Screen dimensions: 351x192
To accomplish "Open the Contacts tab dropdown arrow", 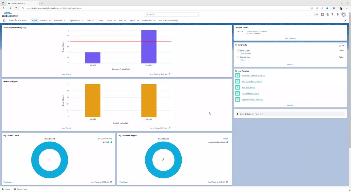I will pyautogui.click(x=50, y=21).
